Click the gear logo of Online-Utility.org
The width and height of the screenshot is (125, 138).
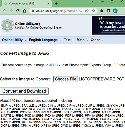coord(7,25)
